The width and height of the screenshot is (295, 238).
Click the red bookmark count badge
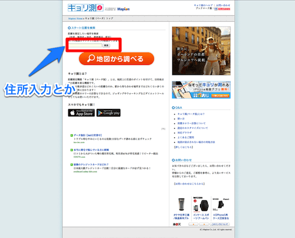point(224,9)
